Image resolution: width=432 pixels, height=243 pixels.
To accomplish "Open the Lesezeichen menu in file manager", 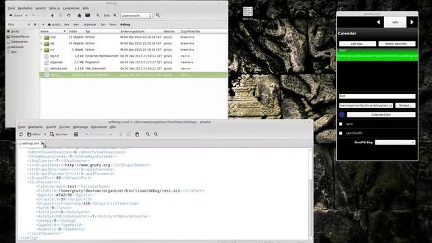I will [71, 8].
